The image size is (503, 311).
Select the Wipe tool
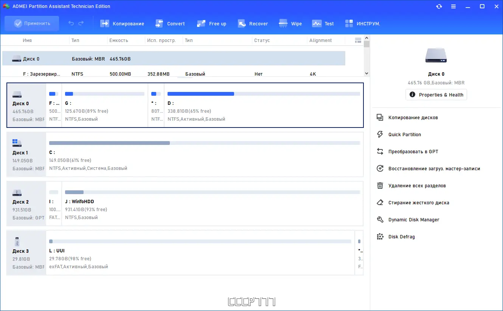point(290,23)
